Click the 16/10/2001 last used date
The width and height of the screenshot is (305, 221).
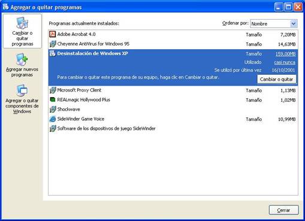point(283,70)
